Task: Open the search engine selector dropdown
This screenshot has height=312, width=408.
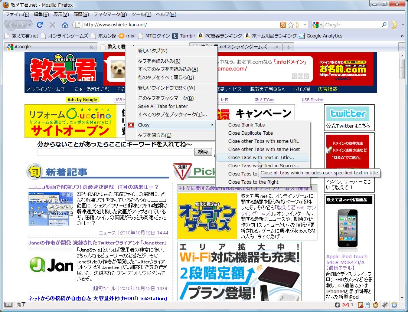Action: pyautogui.click(x=317, y=25)
